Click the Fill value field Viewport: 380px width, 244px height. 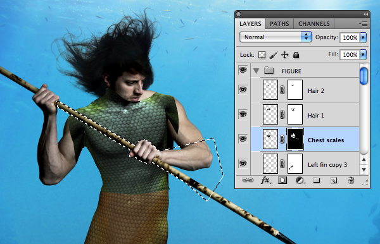point(350,54)
